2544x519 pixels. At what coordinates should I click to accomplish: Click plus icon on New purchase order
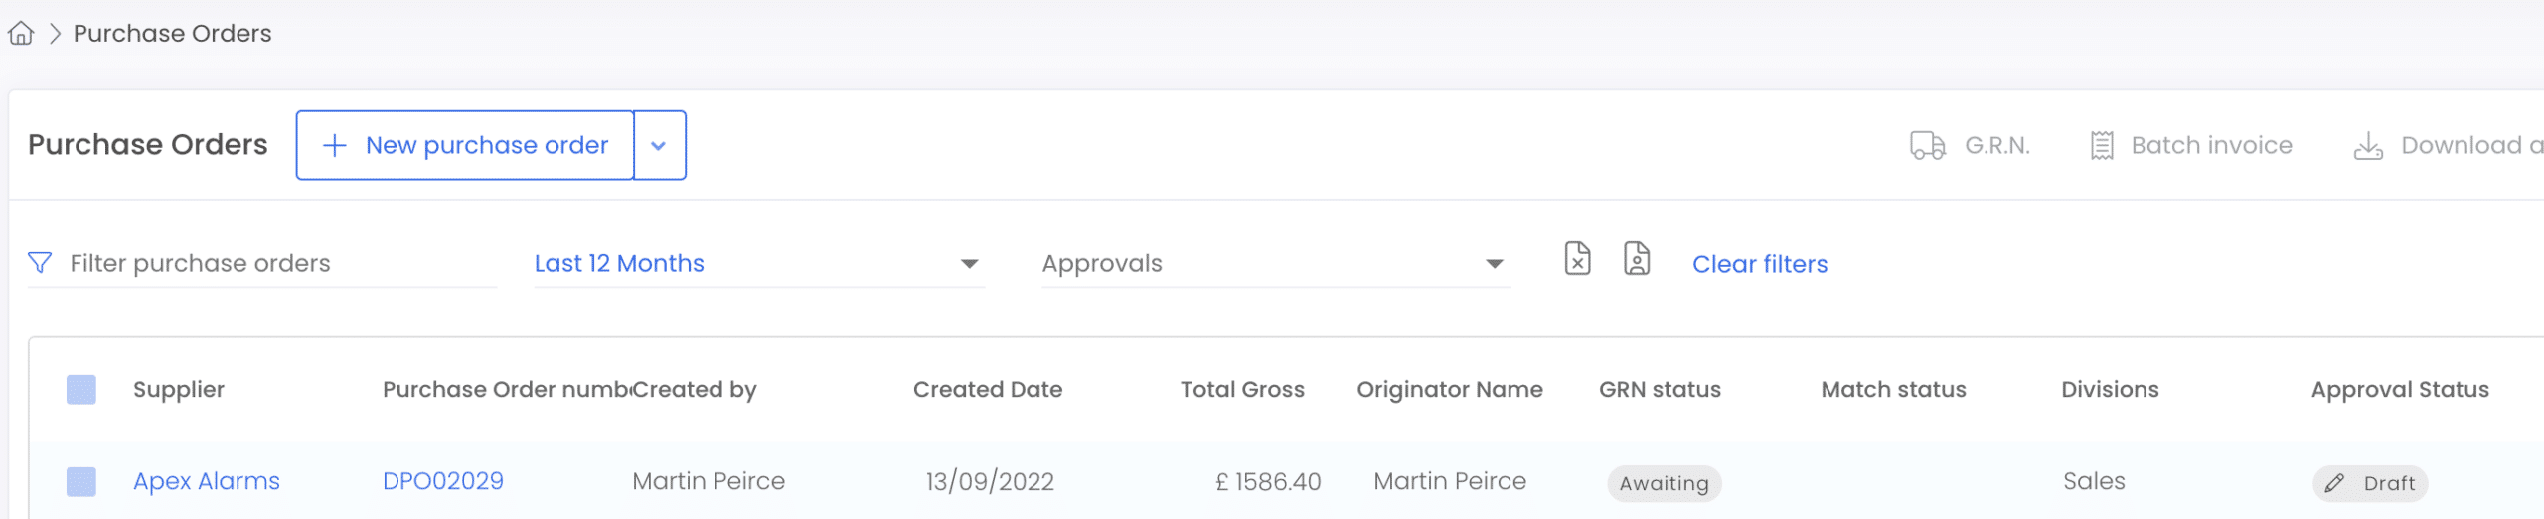click(335, 145)
